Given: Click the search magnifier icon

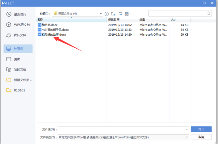Looking at the screenshot, I should (x=209, y=13).
